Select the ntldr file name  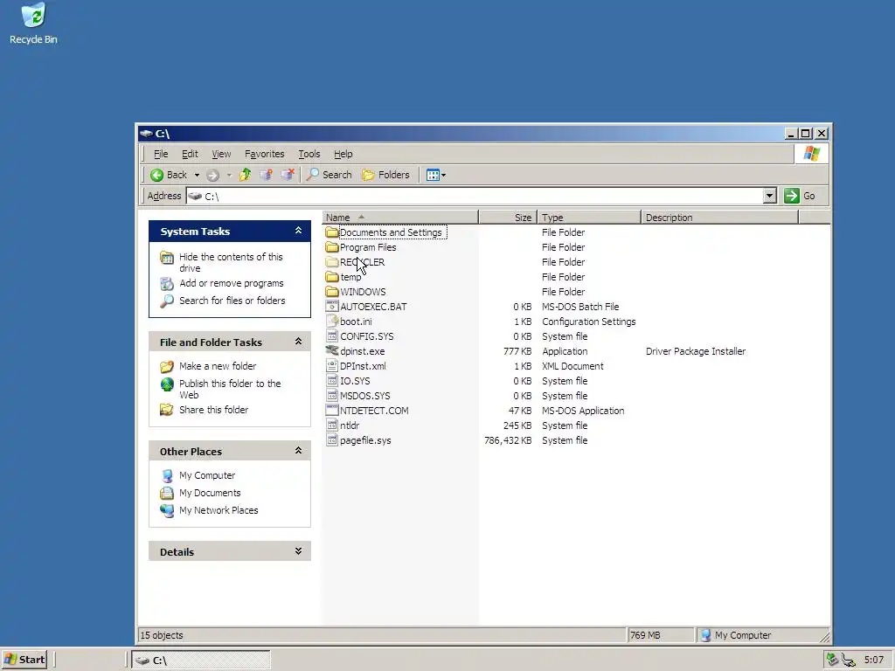click(350, 425)
